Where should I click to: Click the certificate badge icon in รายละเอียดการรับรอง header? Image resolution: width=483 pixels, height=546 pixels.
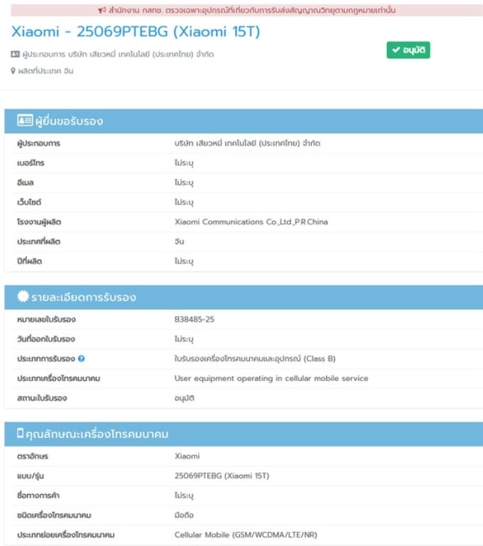(23, 296)
